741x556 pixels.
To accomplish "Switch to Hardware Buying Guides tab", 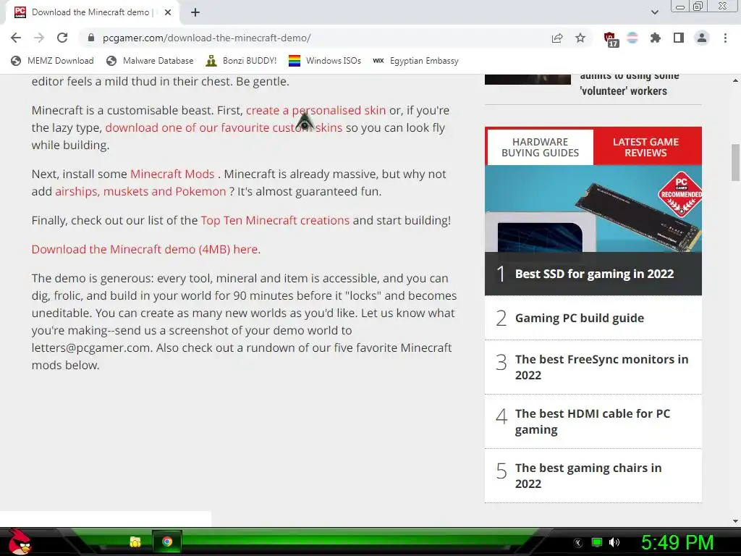I will tap(540, 148).
